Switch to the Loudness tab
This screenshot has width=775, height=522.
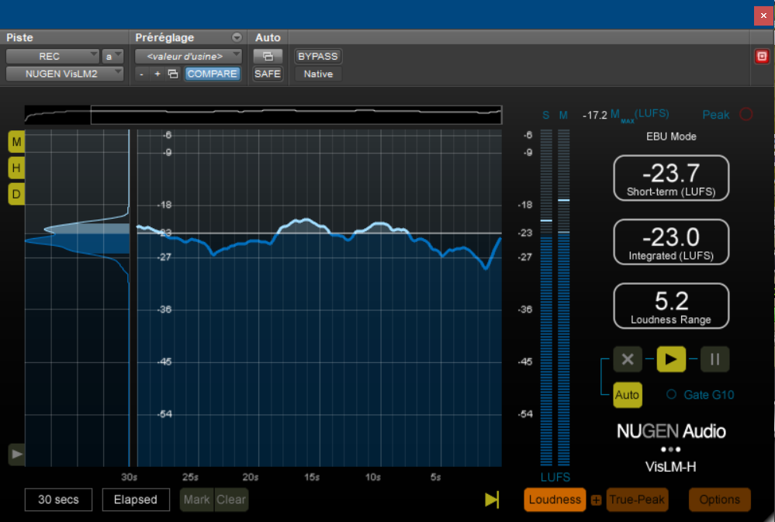pyautogui.click(x=555, y=500)
